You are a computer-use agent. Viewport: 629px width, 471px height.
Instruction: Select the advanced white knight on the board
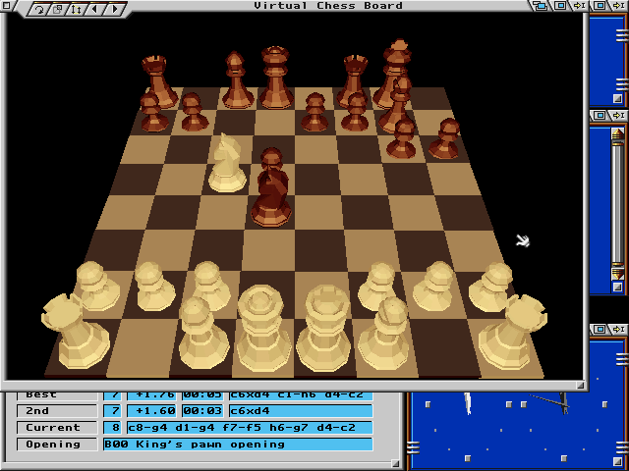[x=227, y=164]
